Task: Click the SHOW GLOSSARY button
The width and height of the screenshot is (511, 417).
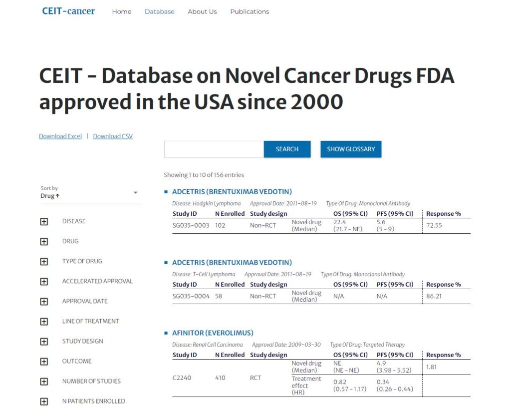Action: pyautogui.click(x=351, y=149)
